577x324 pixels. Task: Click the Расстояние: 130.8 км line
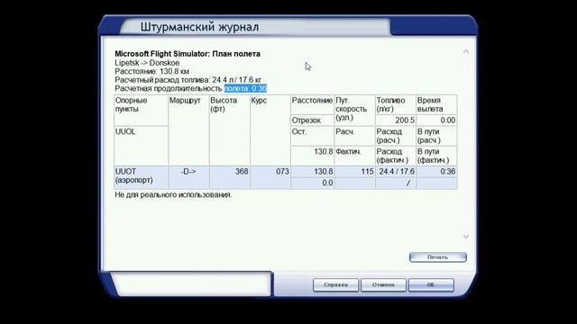pyautogui.click(x=152, y=71)
